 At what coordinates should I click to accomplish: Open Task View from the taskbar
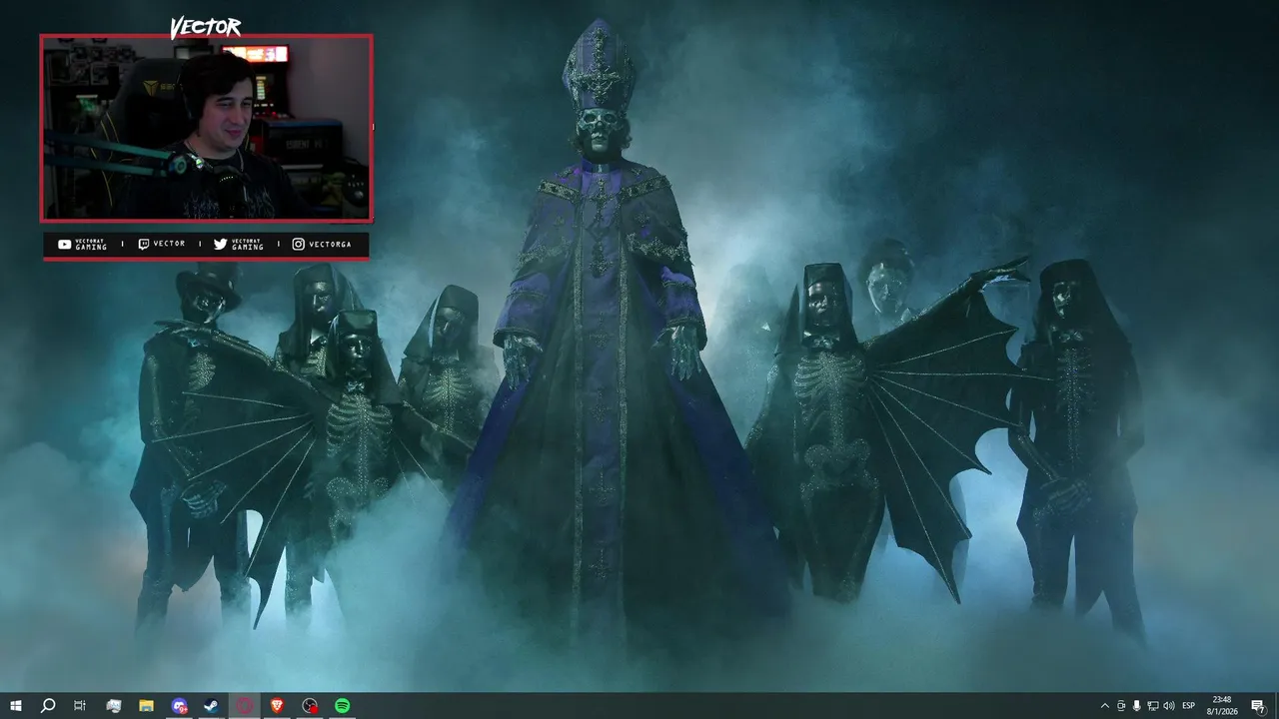80,706
